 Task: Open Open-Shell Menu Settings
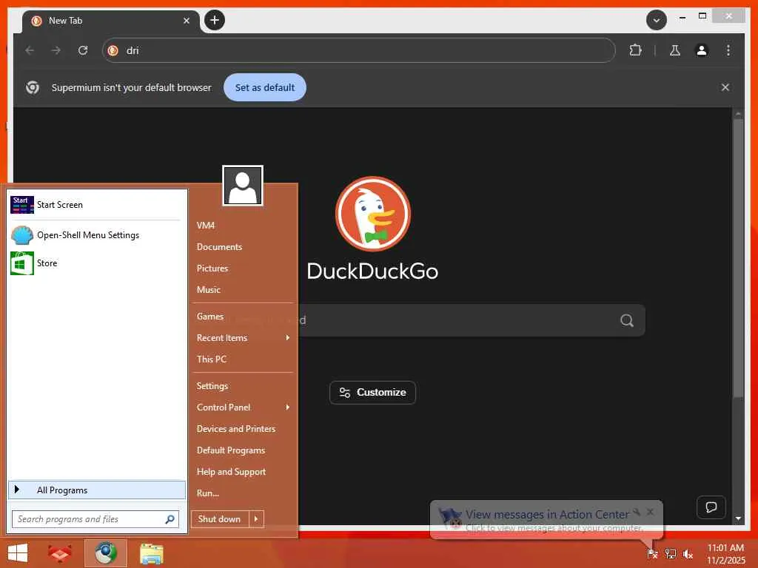click(96, 235)
